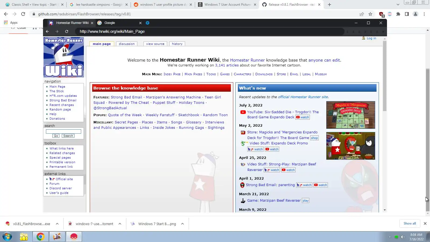
Task: Close the Chrome downloads bar
Action: [425, 223]
